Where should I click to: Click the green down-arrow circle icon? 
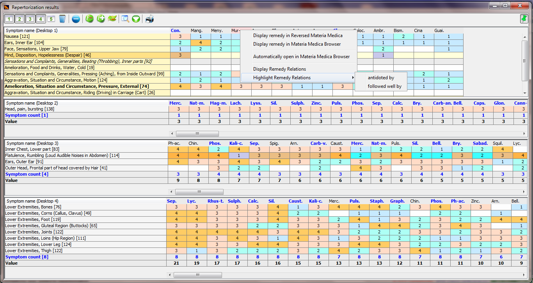136,19
